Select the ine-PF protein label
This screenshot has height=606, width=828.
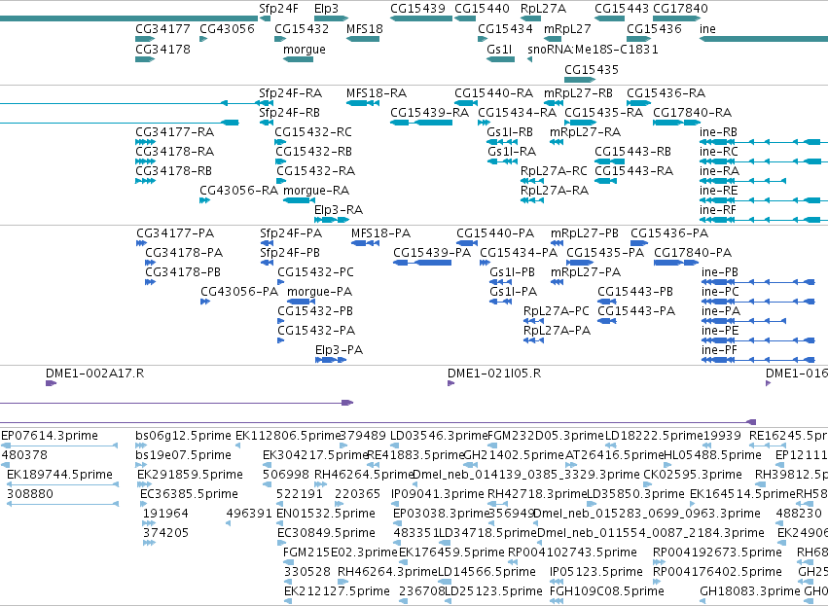point(719,350)
